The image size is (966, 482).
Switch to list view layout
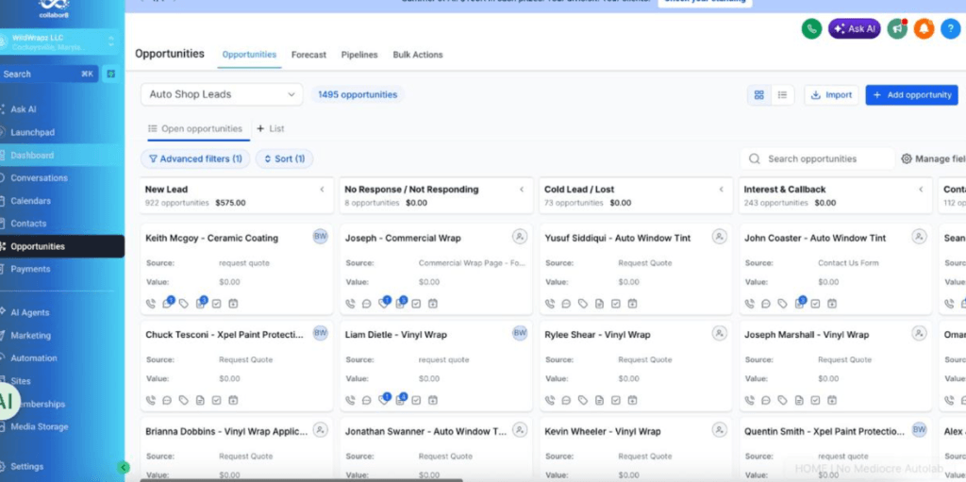coord(782,95)
